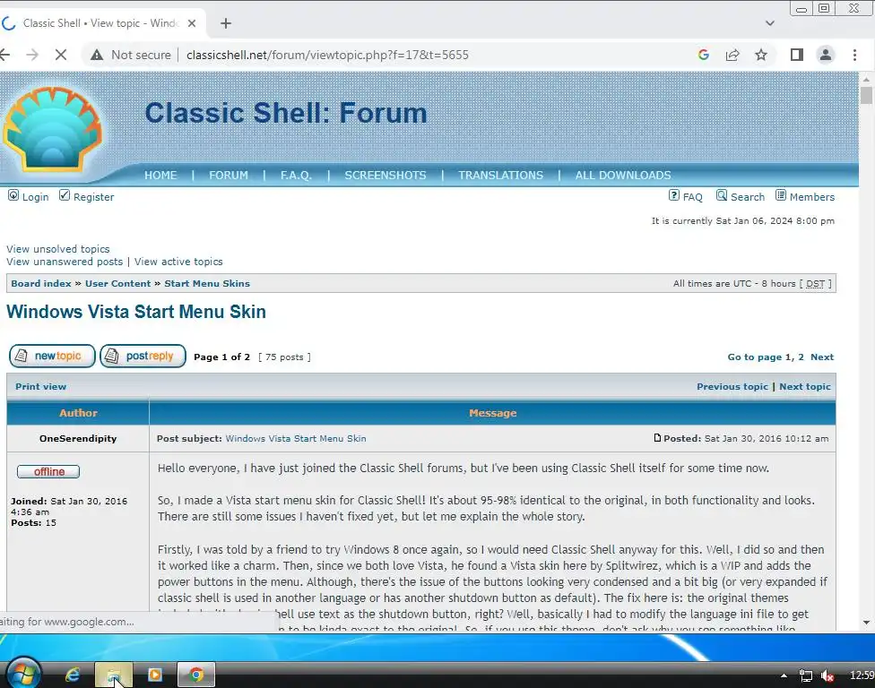Viewport: 875px width, 688px height.
Task: Open File Explorer from taskbar
Action: 114,675
